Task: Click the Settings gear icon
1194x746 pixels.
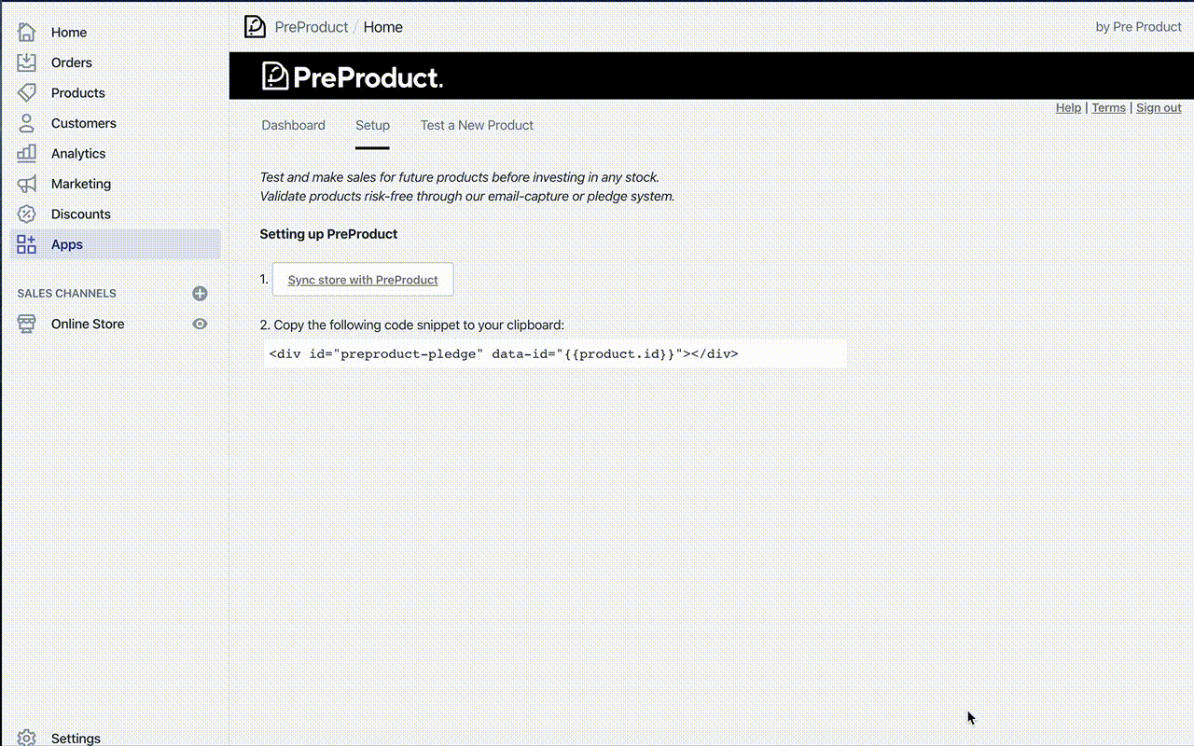Action: (x=26, y=738)
